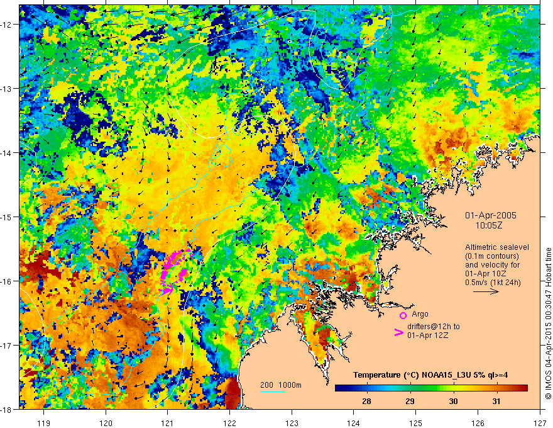Image resolution: width=553 pixels, height=428 pixels.
Task: Click latitude label -14 on axis
Action: tap(7, 153)
